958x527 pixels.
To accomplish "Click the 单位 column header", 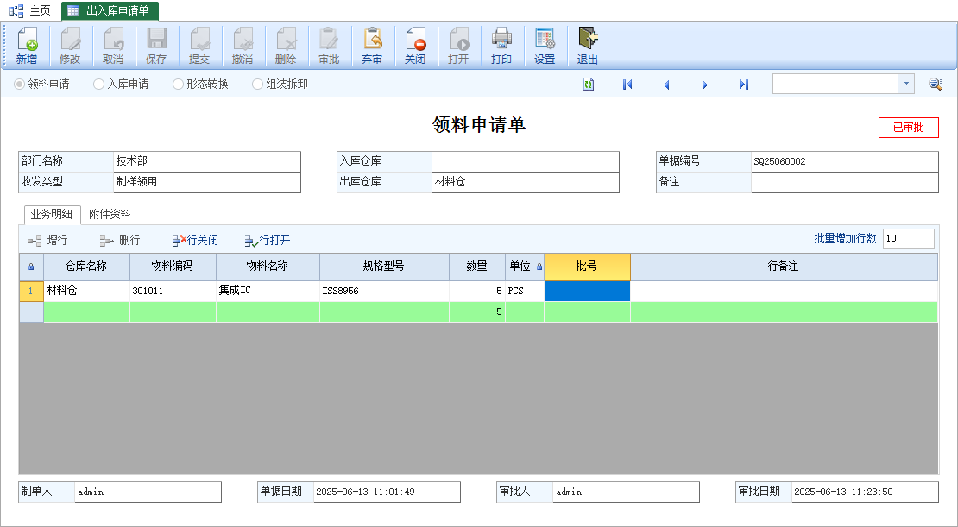I will point(524,267).
